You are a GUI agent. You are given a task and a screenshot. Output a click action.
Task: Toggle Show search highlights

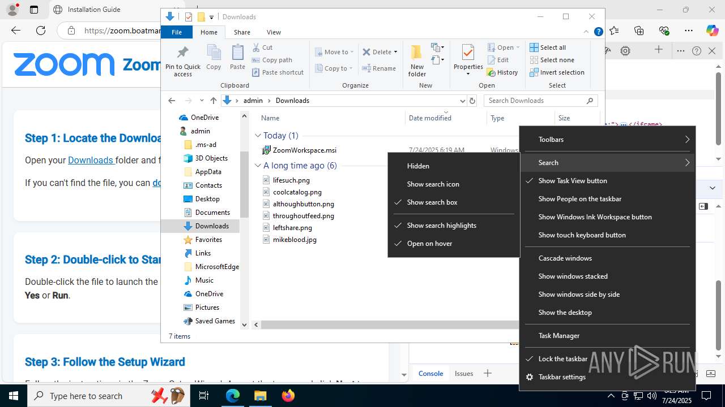tap(454, 226)
